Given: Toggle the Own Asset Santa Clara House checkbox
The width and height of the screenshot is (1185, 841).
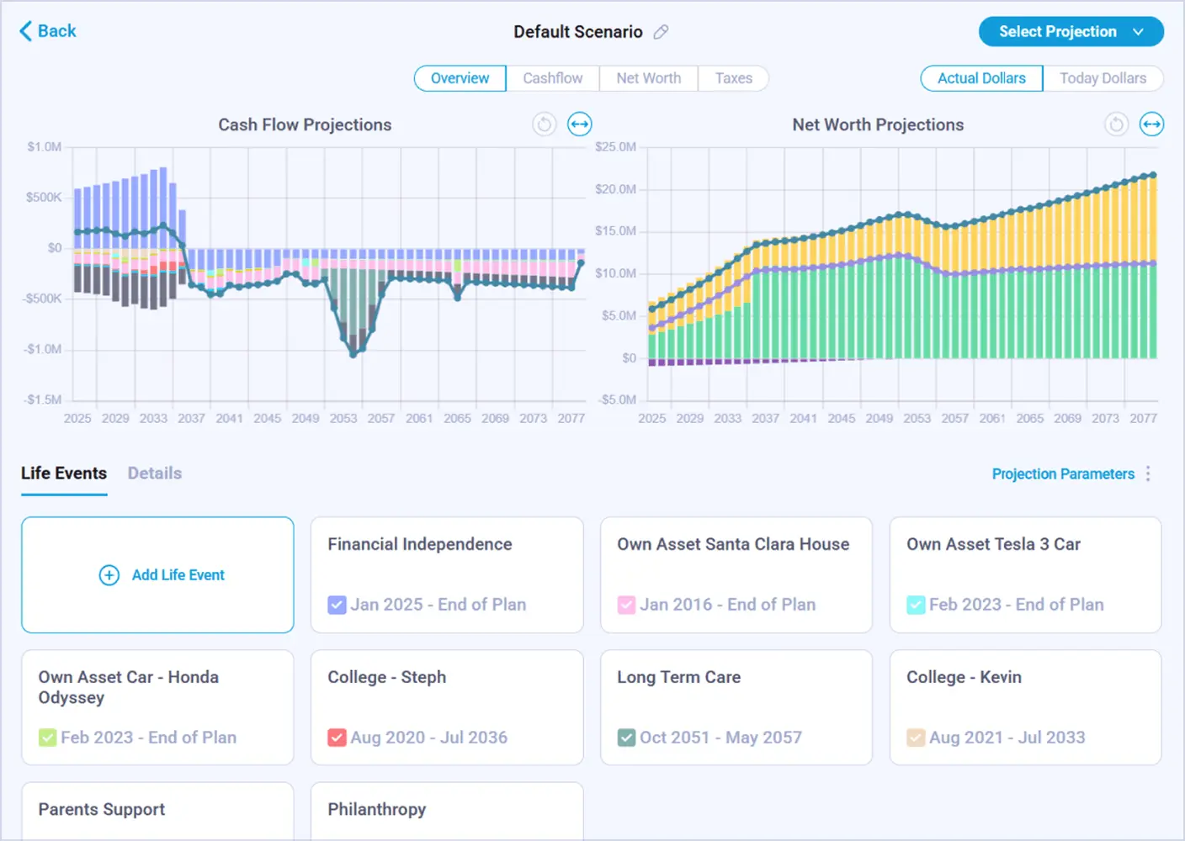Looking at the screenshot, I should pos(626,605).
